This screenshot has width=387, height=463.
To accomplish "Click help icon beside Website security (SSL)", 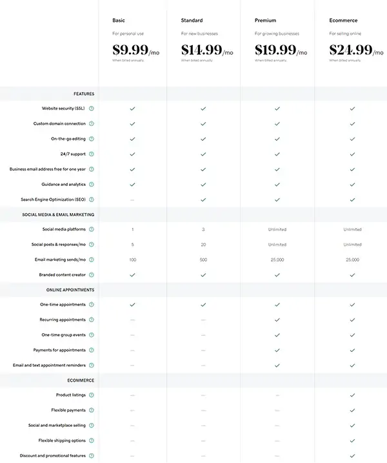I will coord(92,108).
